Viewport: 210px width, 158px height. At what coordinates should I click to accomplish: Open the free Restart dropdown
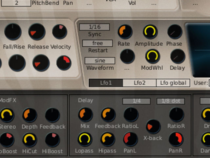click(97, 43)
